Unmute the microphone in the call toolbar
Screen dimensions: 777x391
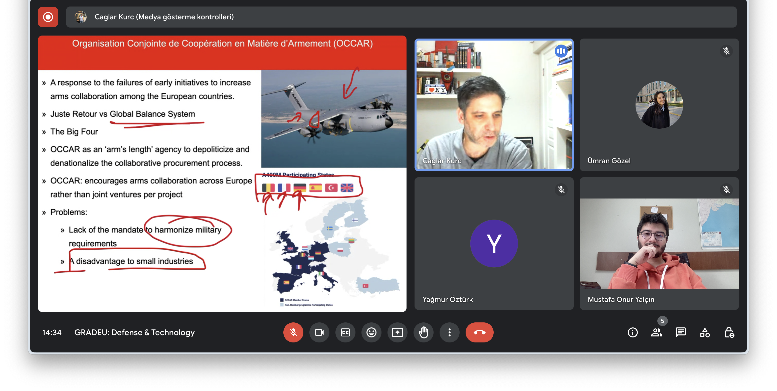point(293,332)
